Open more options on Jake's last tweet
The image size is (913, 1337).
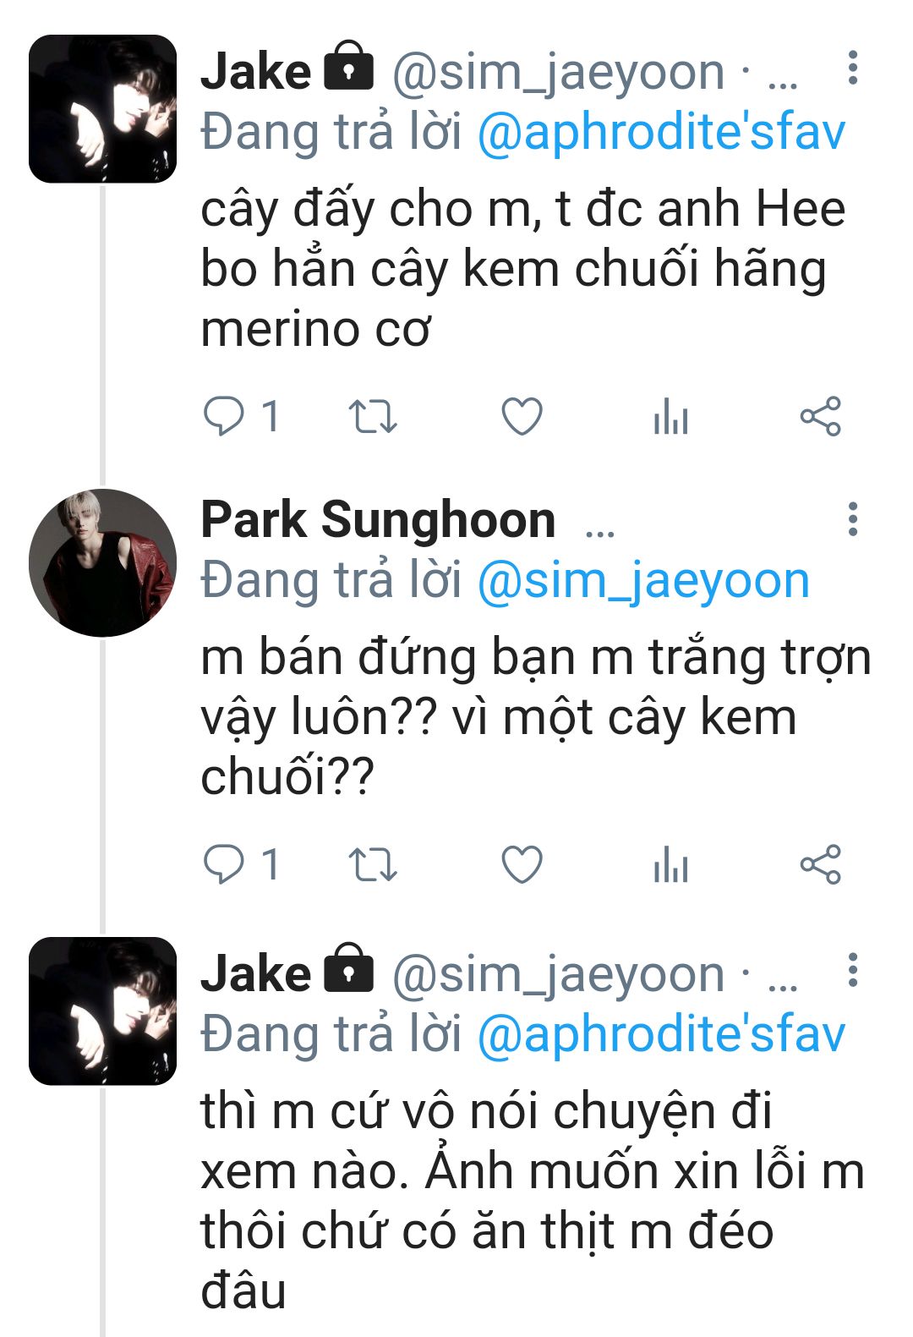click(852, 970)
